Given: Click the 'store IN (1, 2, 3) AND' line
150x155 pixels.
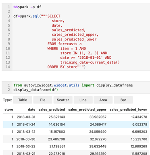Looking at the screenshot, I should (84, 53).
